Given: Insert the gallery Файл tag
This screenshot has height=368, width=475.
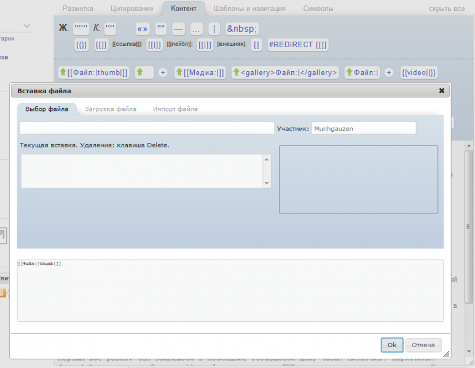Looking at the screenshot, I should tap(285, 72).
